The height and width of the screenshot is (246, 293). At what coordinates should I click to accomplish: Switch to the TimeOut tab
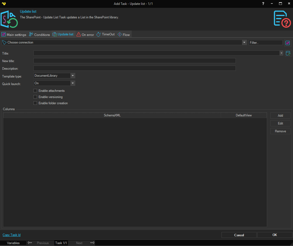(105, 34)
